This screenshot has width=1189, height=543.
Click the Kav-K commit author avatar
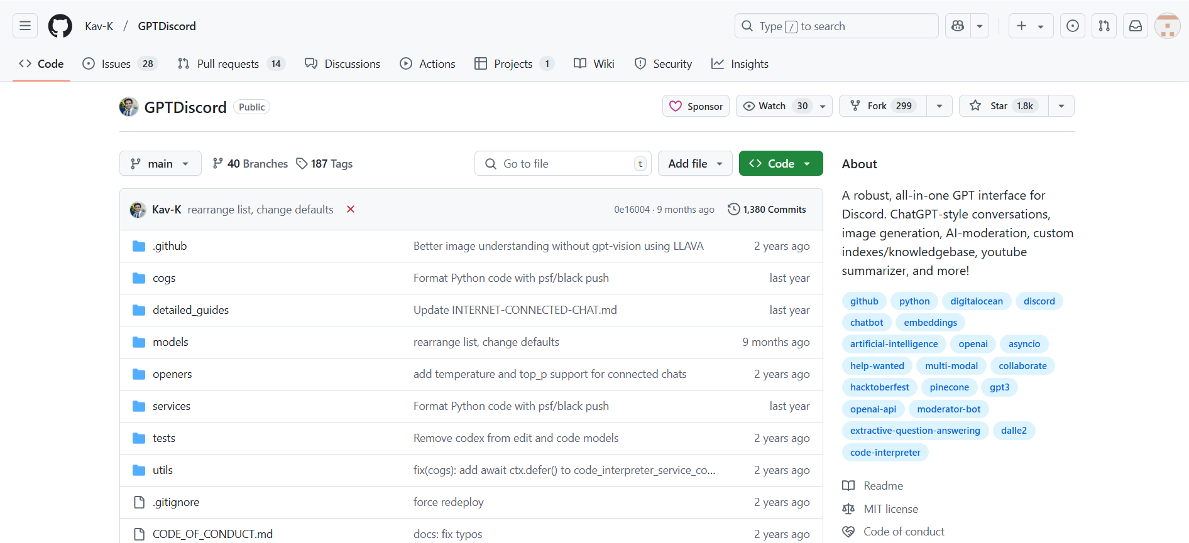click(x=138, y=210)
